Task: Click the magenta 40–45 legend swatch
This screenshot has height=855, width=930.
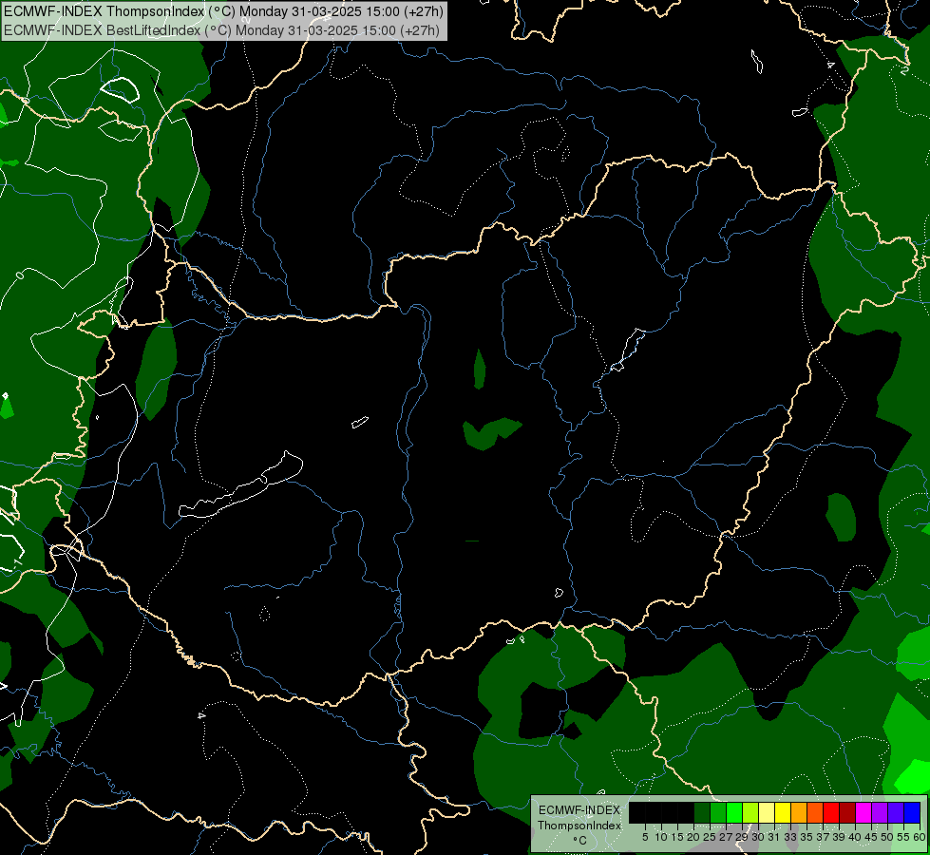Action: click(x=864, y=813)
